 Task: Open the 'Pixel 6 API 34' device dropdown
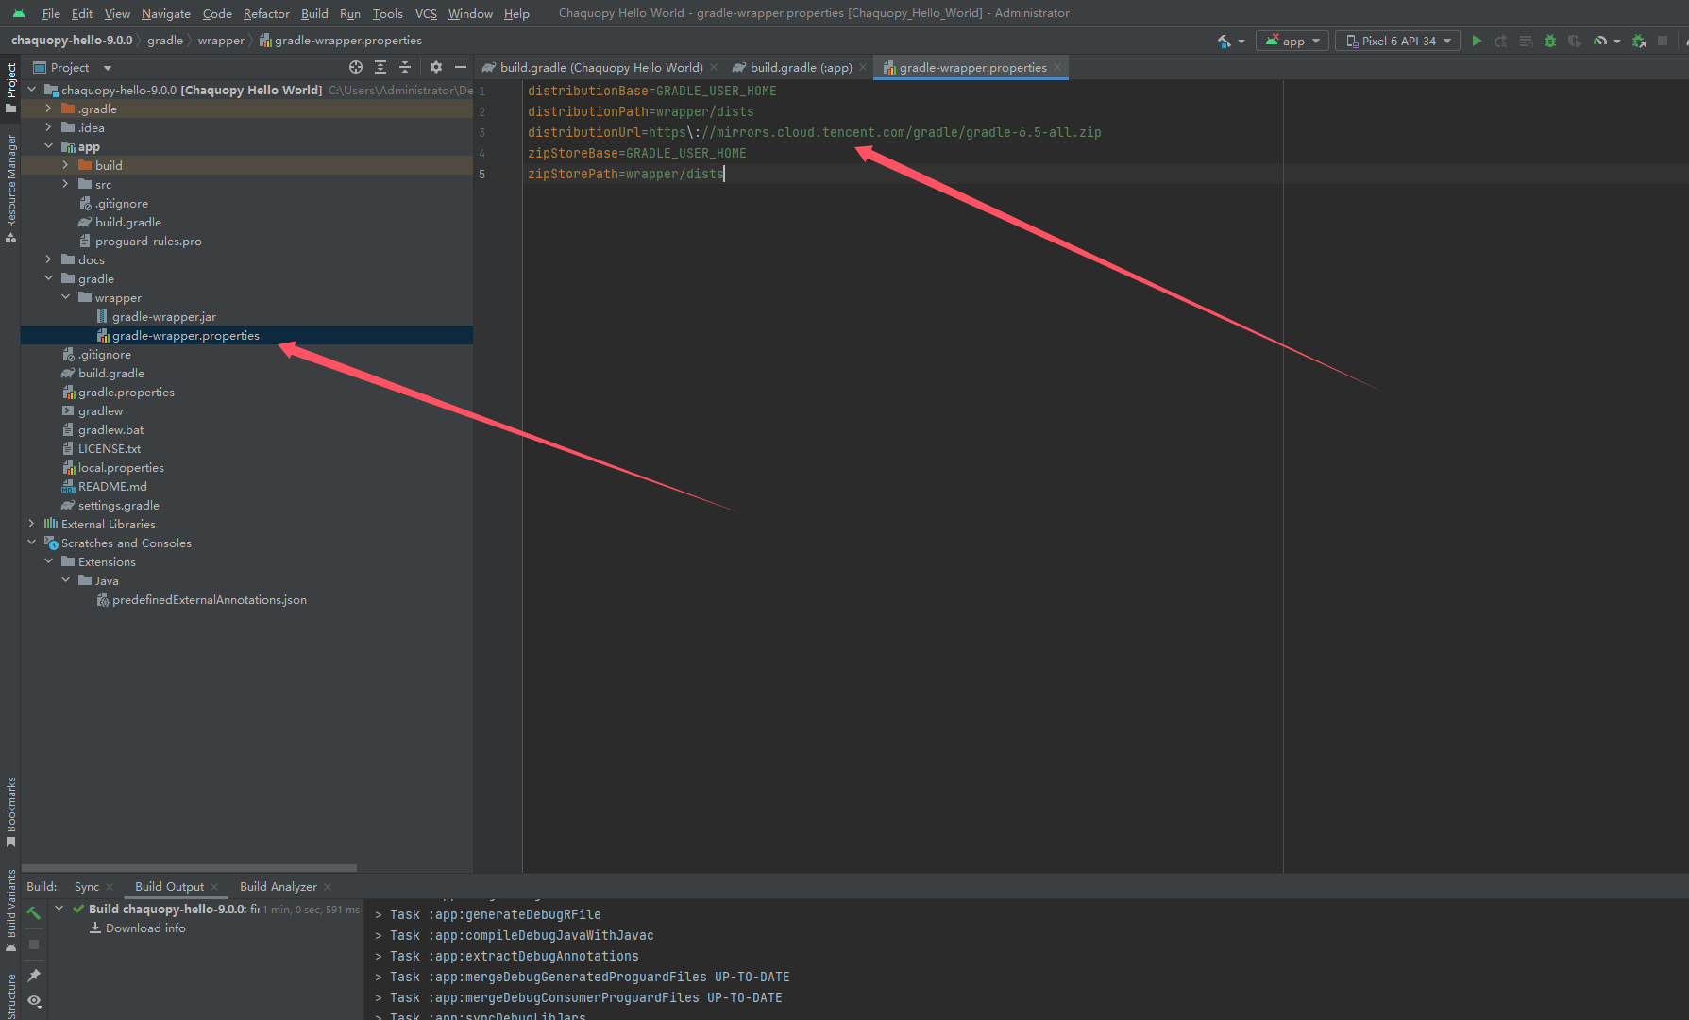[x=1397, y=41]
